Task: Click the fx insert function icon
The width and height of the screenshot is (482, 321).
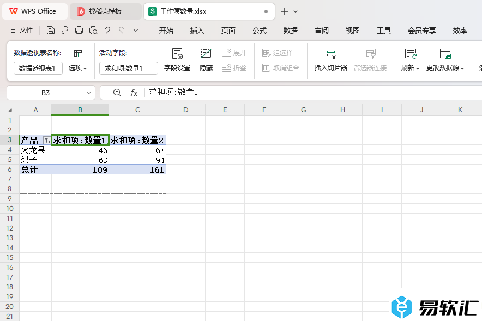Action: pos(134,93)
